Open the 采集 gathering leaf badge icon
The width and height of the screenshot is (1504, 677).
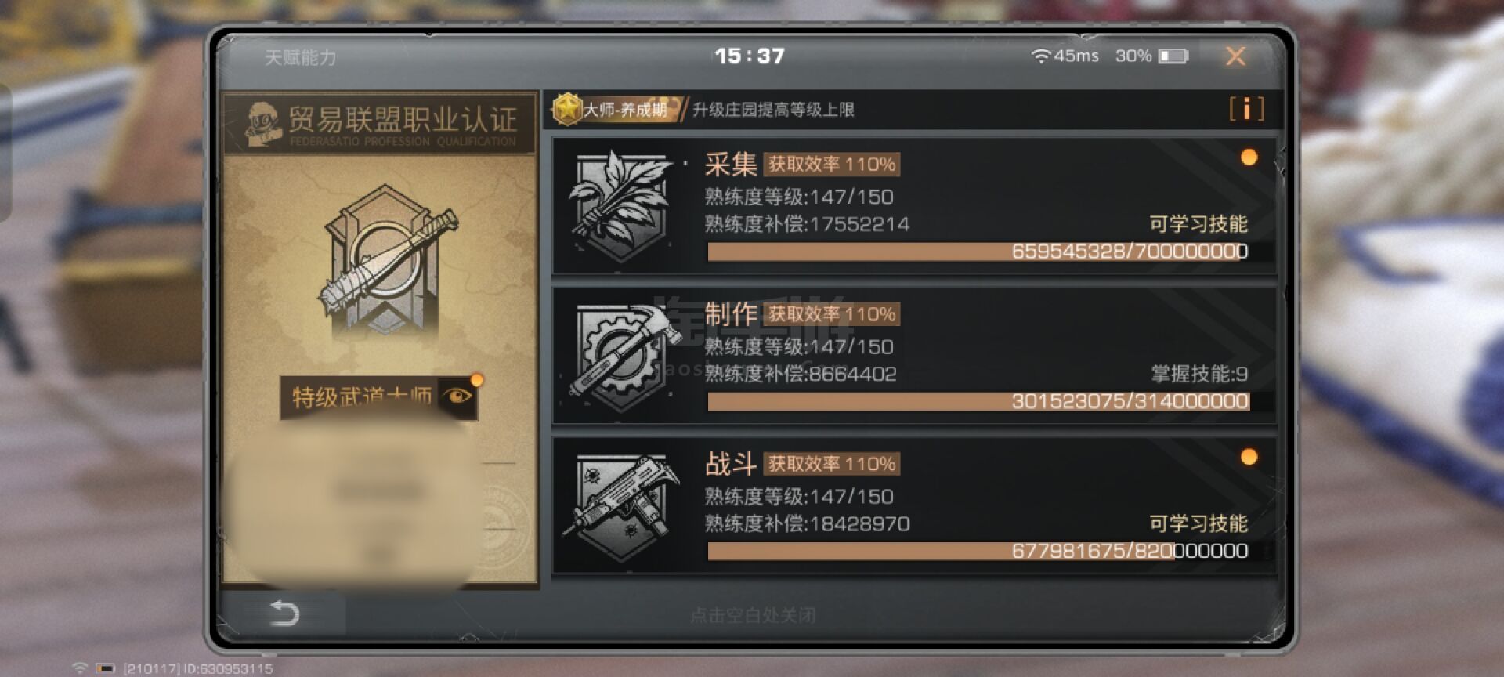[x=620, y=207]
